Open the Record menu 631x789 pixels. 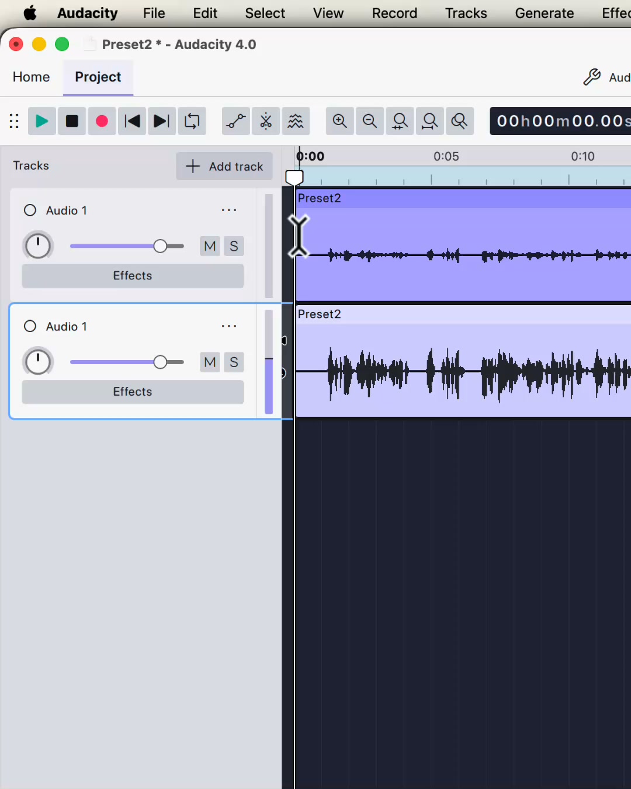click(395, 13)
